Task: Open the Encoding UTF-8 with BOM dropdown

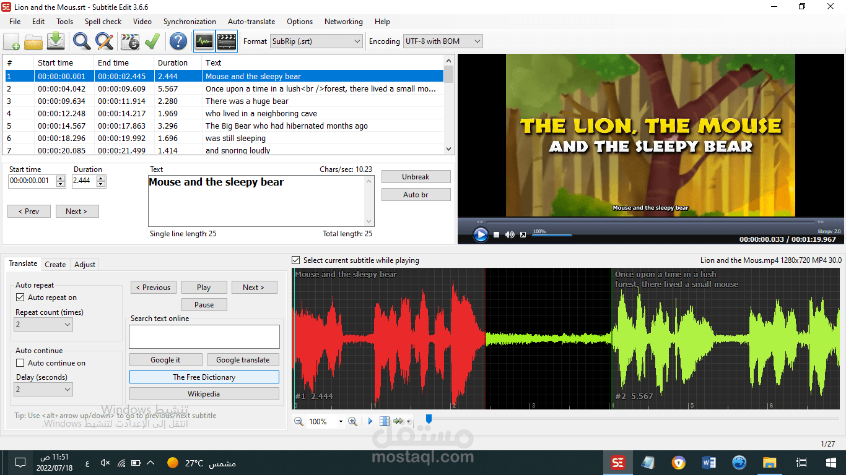Action: tap(443, 41)
